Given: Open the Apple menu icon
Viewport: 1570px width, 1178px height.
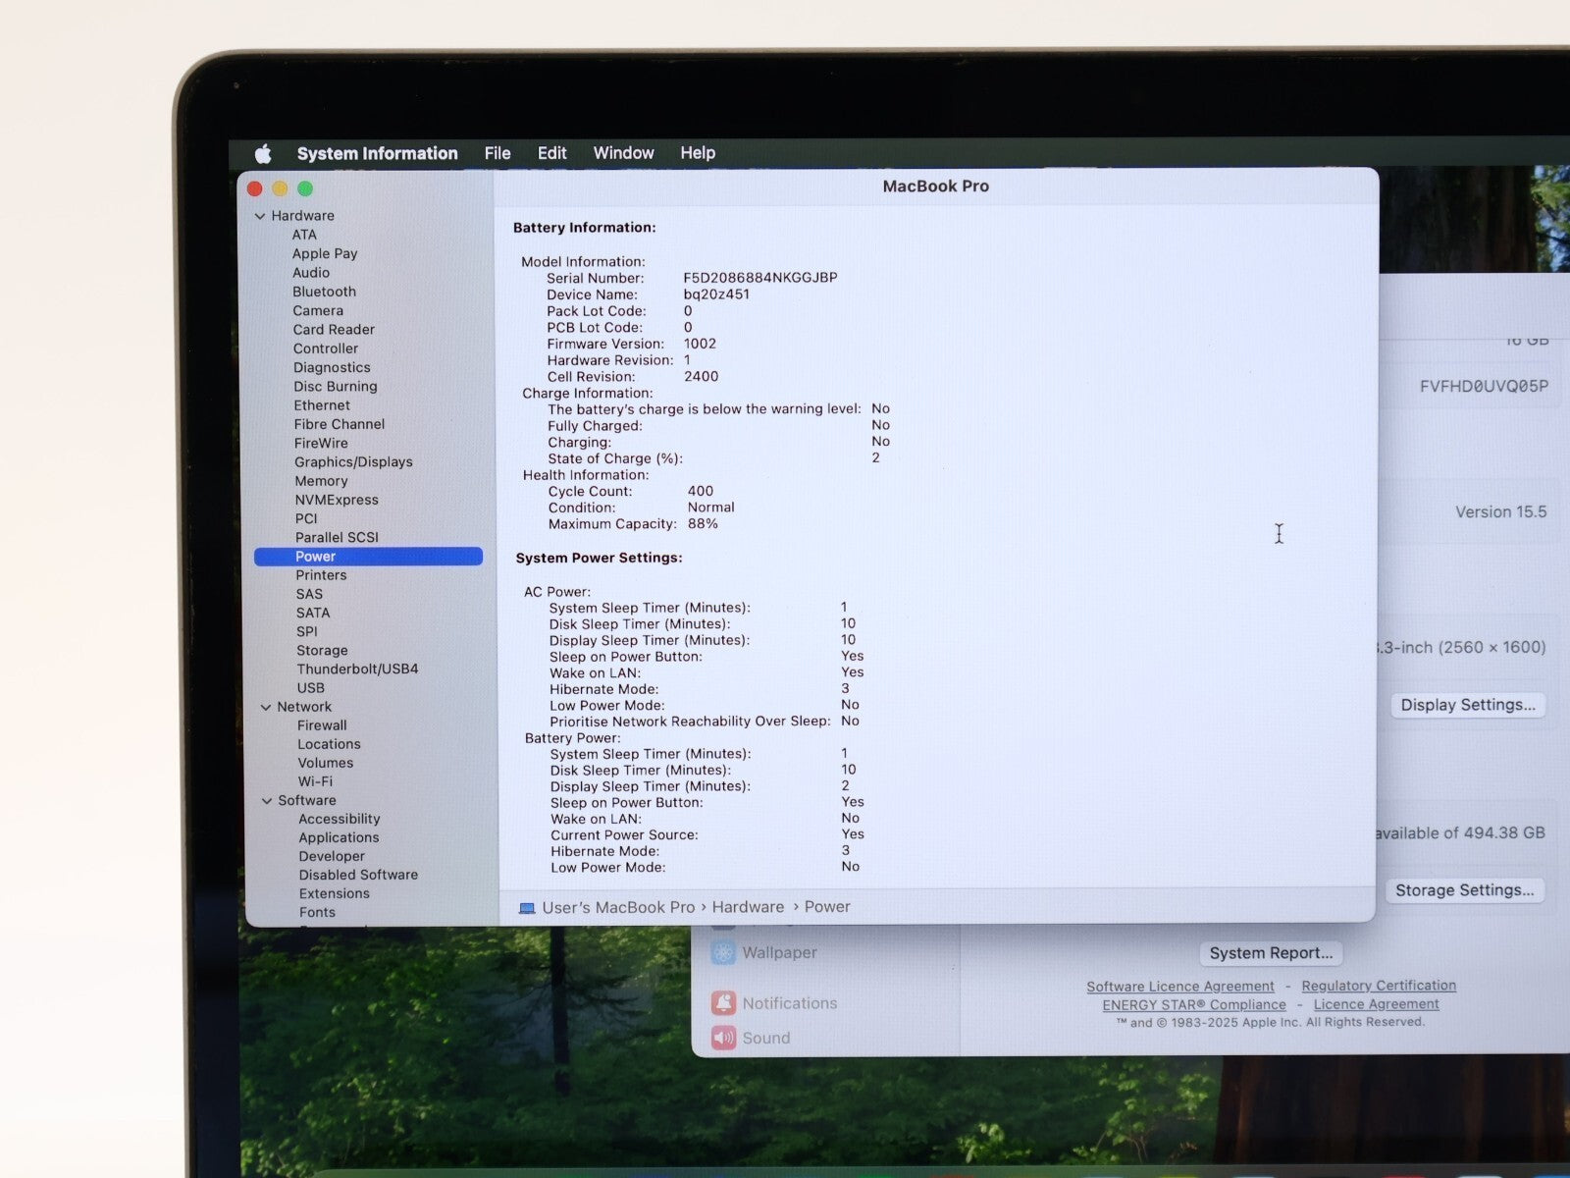Looking at the screenshot, I should (263, 154).
